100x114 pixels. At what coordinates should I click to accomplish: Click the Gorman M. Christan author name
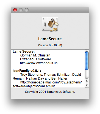point(35,55)
